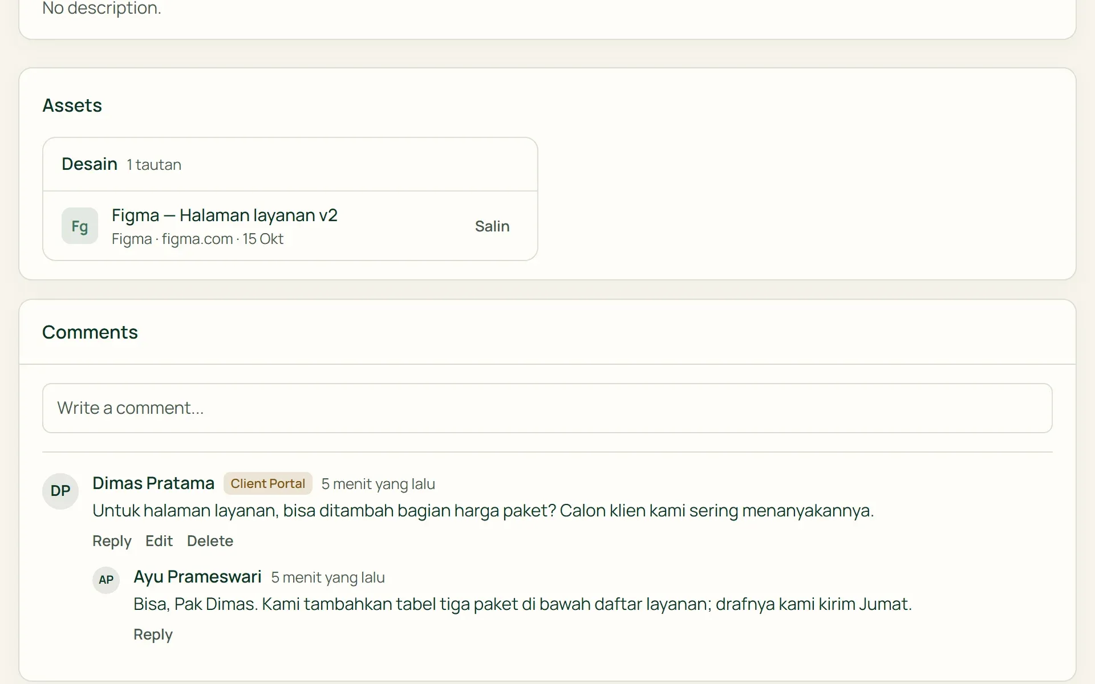
Task: Click the reply text starting Bisa, Pak Dimas
Action: point(523,604)
